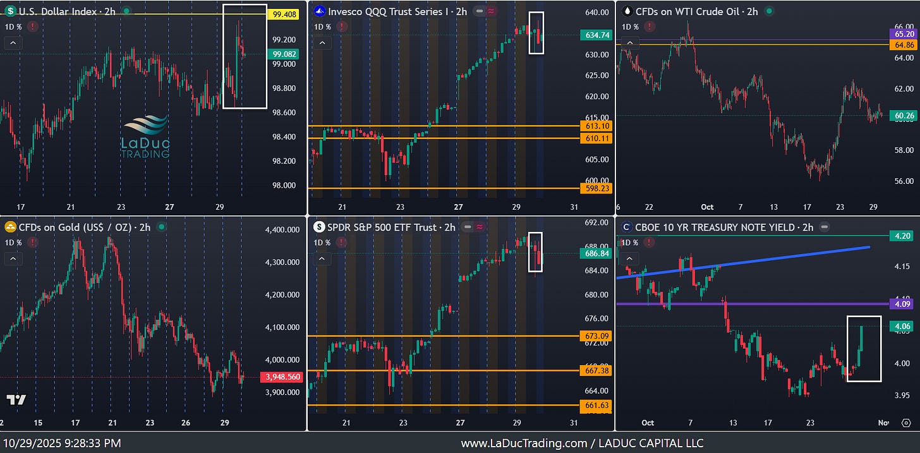Click red error icon on Gold 1D %
920x453 pixels.
(x=32, y=242)
